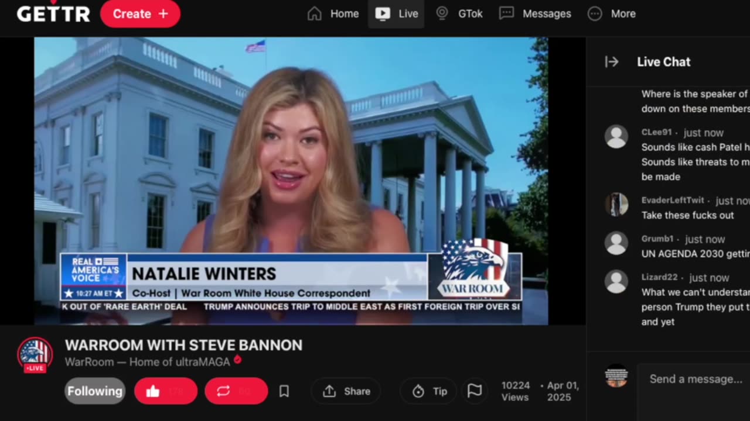The height and width of the screenshot is (421, 750).
Task: Switch to GTok section
Action: coord(459,13)
